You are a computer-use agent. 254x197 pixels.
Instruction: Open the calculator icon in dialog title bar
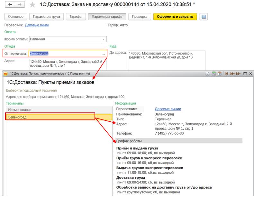click(214, 74)
